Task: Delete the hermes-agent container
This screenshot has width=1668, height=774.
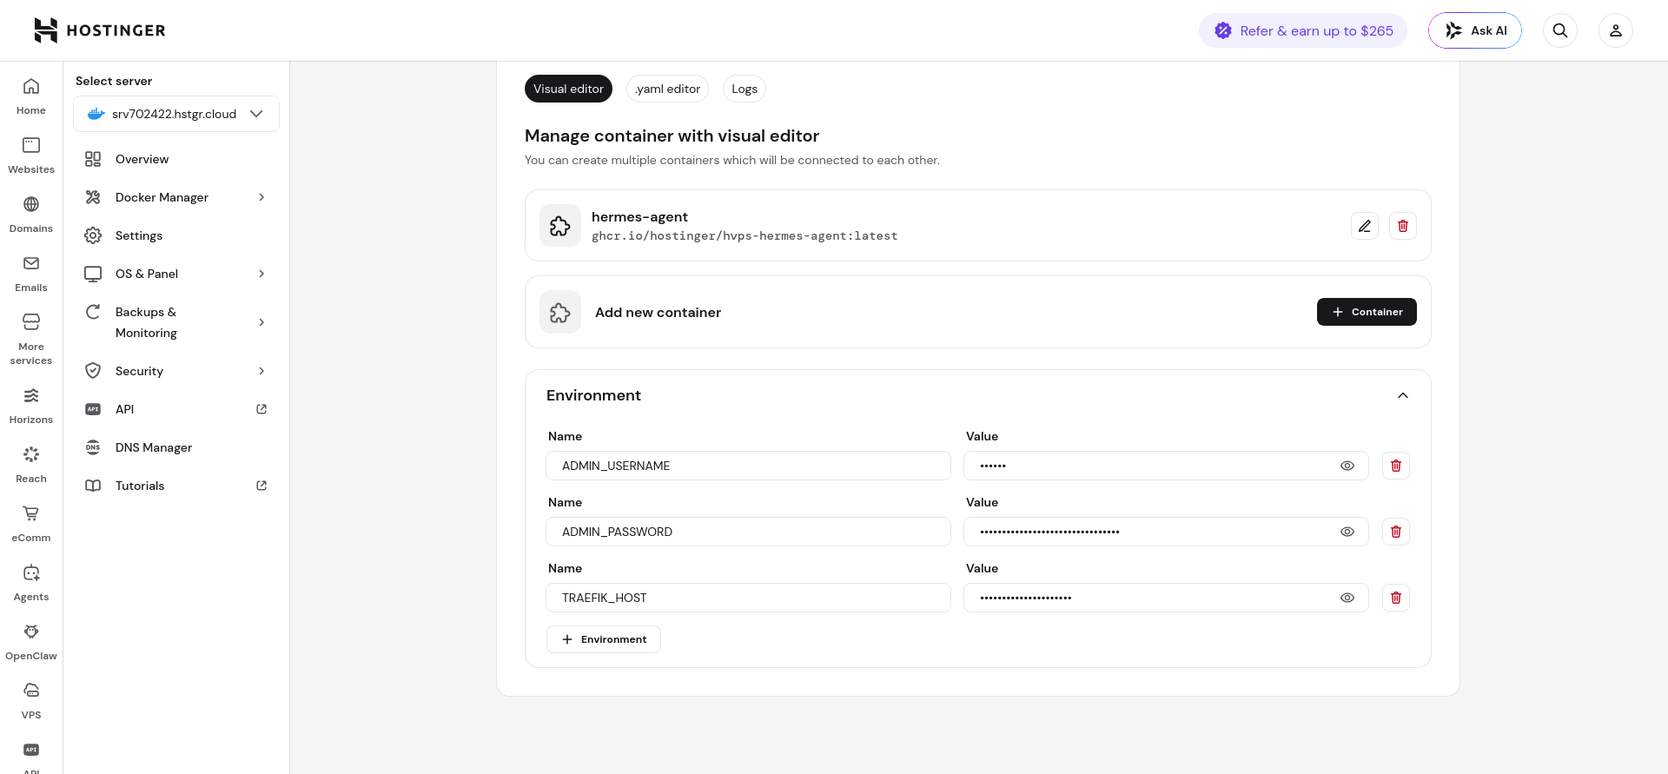Action: (x=1403, y=226)
